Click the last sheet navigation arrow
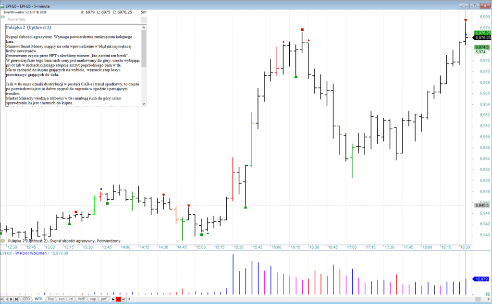 tap(17, 299)
